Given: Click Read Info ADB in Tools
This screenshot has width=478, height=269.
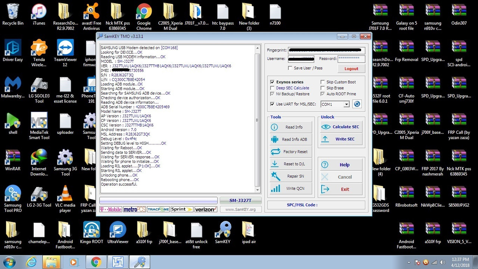Looking at the screenshot, I should tap(291, 139).
